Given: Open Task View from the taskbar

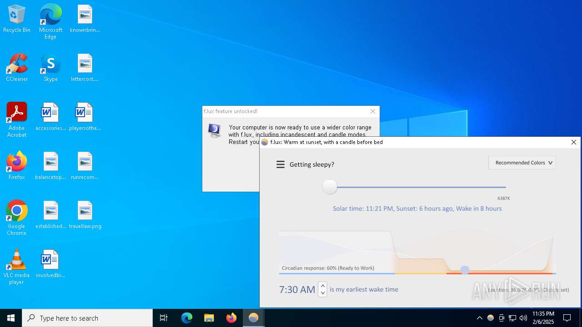Looking at the screenshot, I should (x=164, y=318).
